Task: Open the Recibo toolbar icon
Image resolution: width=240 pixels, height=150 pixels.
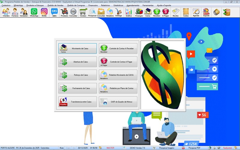Action: point(175,12)
